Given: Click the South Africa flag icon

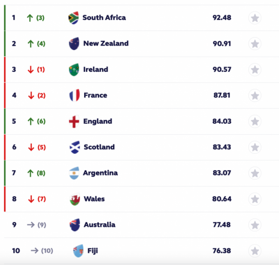Looking at the screenshot, I should (x=73, y=18).
